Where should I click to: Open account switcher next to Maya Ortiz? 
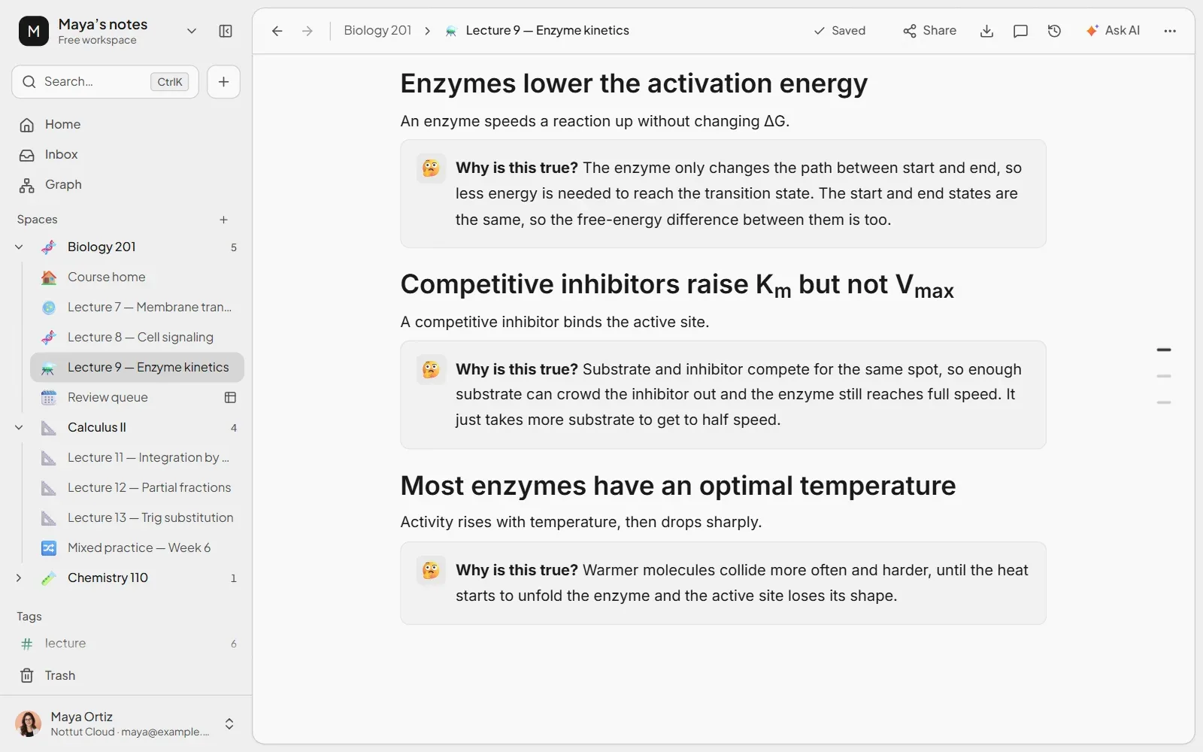point(229,723)
